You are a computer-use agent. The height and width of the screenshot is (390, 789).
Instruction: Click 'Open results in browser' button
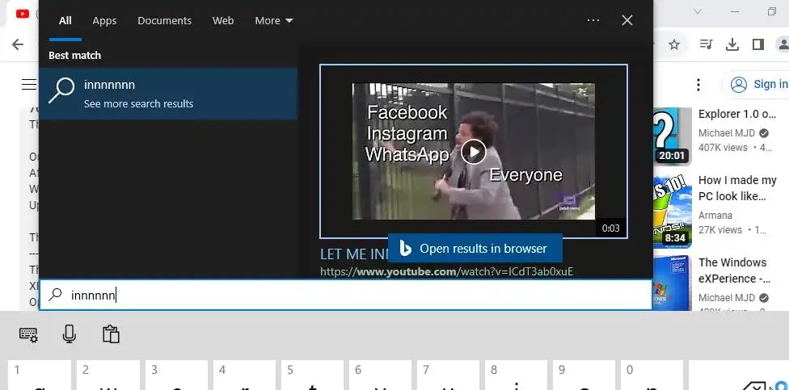pyautogui.click(x=475, y=248)
